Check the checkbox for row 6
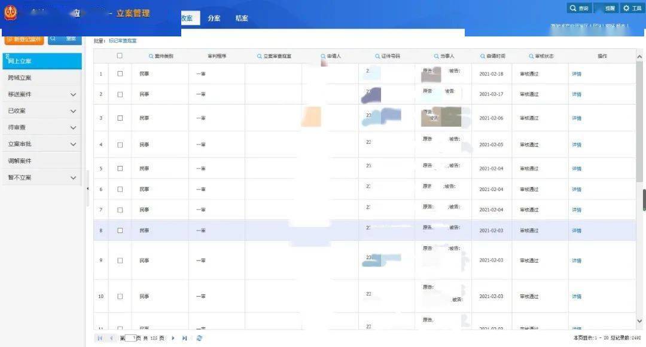Image resolution: width=646 pixels, height=347 pixels. 120,189
